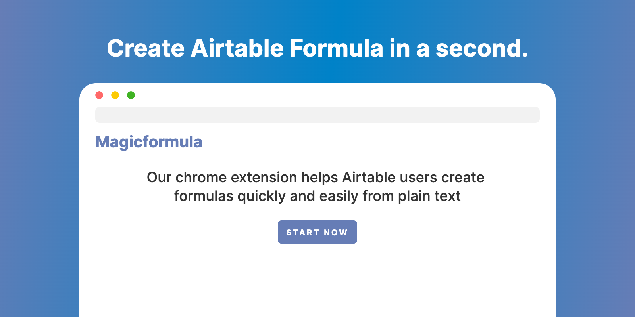Screen dimensions: 635x317
Task: Click "Airtable" in the white headline
Action: pyautogui.click(x=237, y=48)
